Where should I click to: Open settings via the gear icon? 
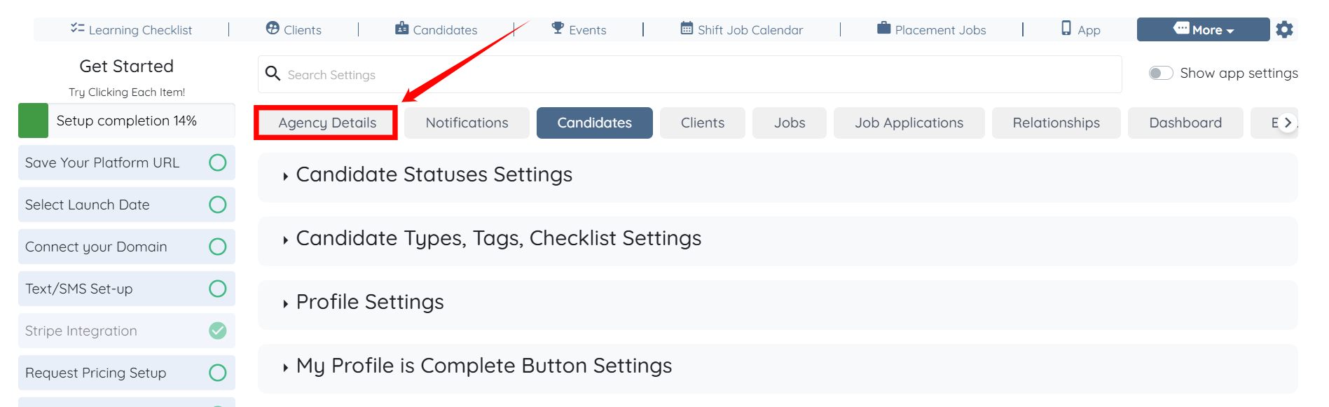[x=1284, y=29]
